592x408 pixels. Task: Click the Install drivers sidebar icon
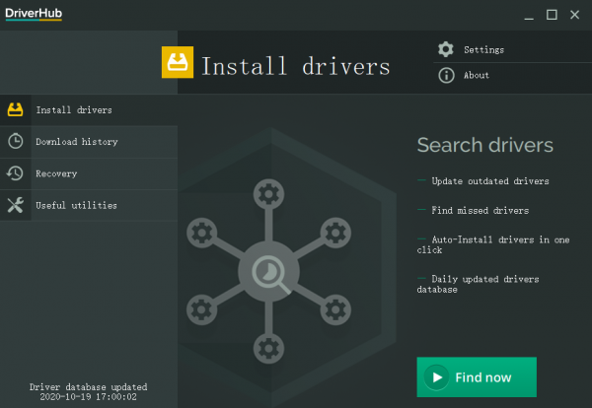[15, 109]
